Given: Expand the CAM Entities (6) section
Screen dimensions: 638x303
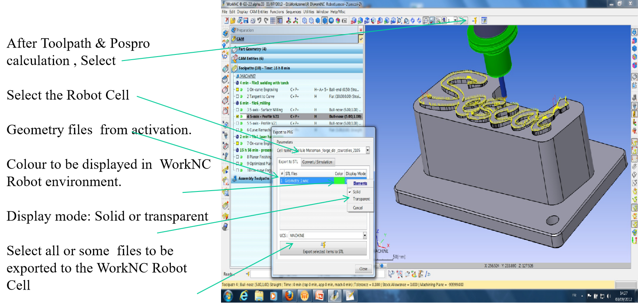Looking at the screenshot, I should coord(298,58).
